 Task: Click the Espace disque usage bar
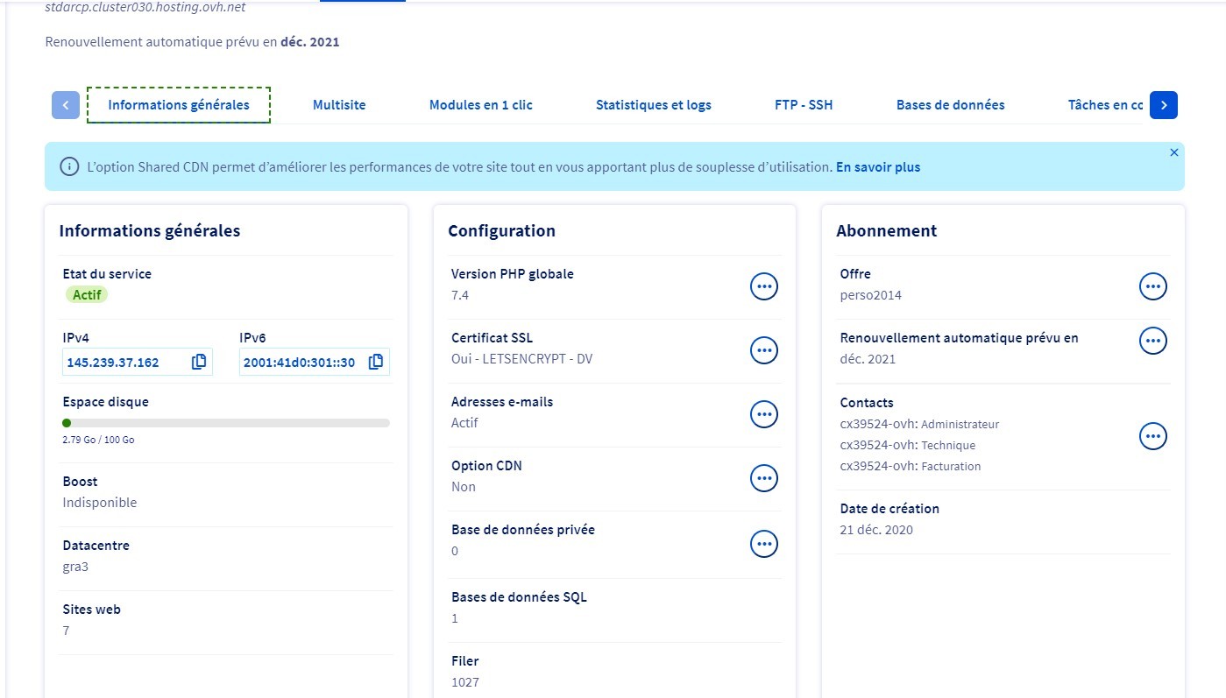(226, 423)
